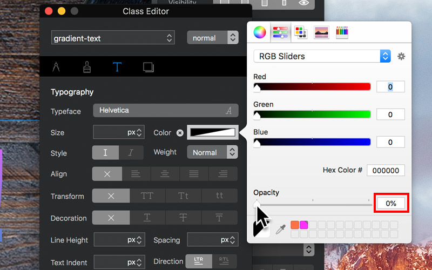The image size is (432, 270).
Task: Select the orange saved color swatch
Action: (295, 225)
